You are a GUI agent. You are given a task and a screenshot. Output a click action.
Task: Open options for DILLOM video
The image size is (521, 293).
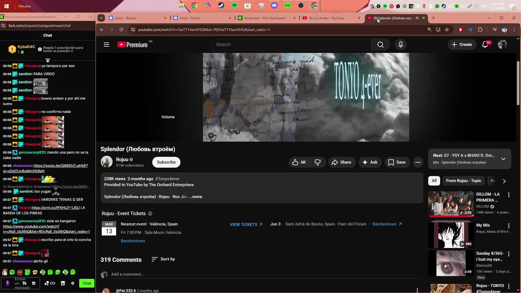coord(508,195)
